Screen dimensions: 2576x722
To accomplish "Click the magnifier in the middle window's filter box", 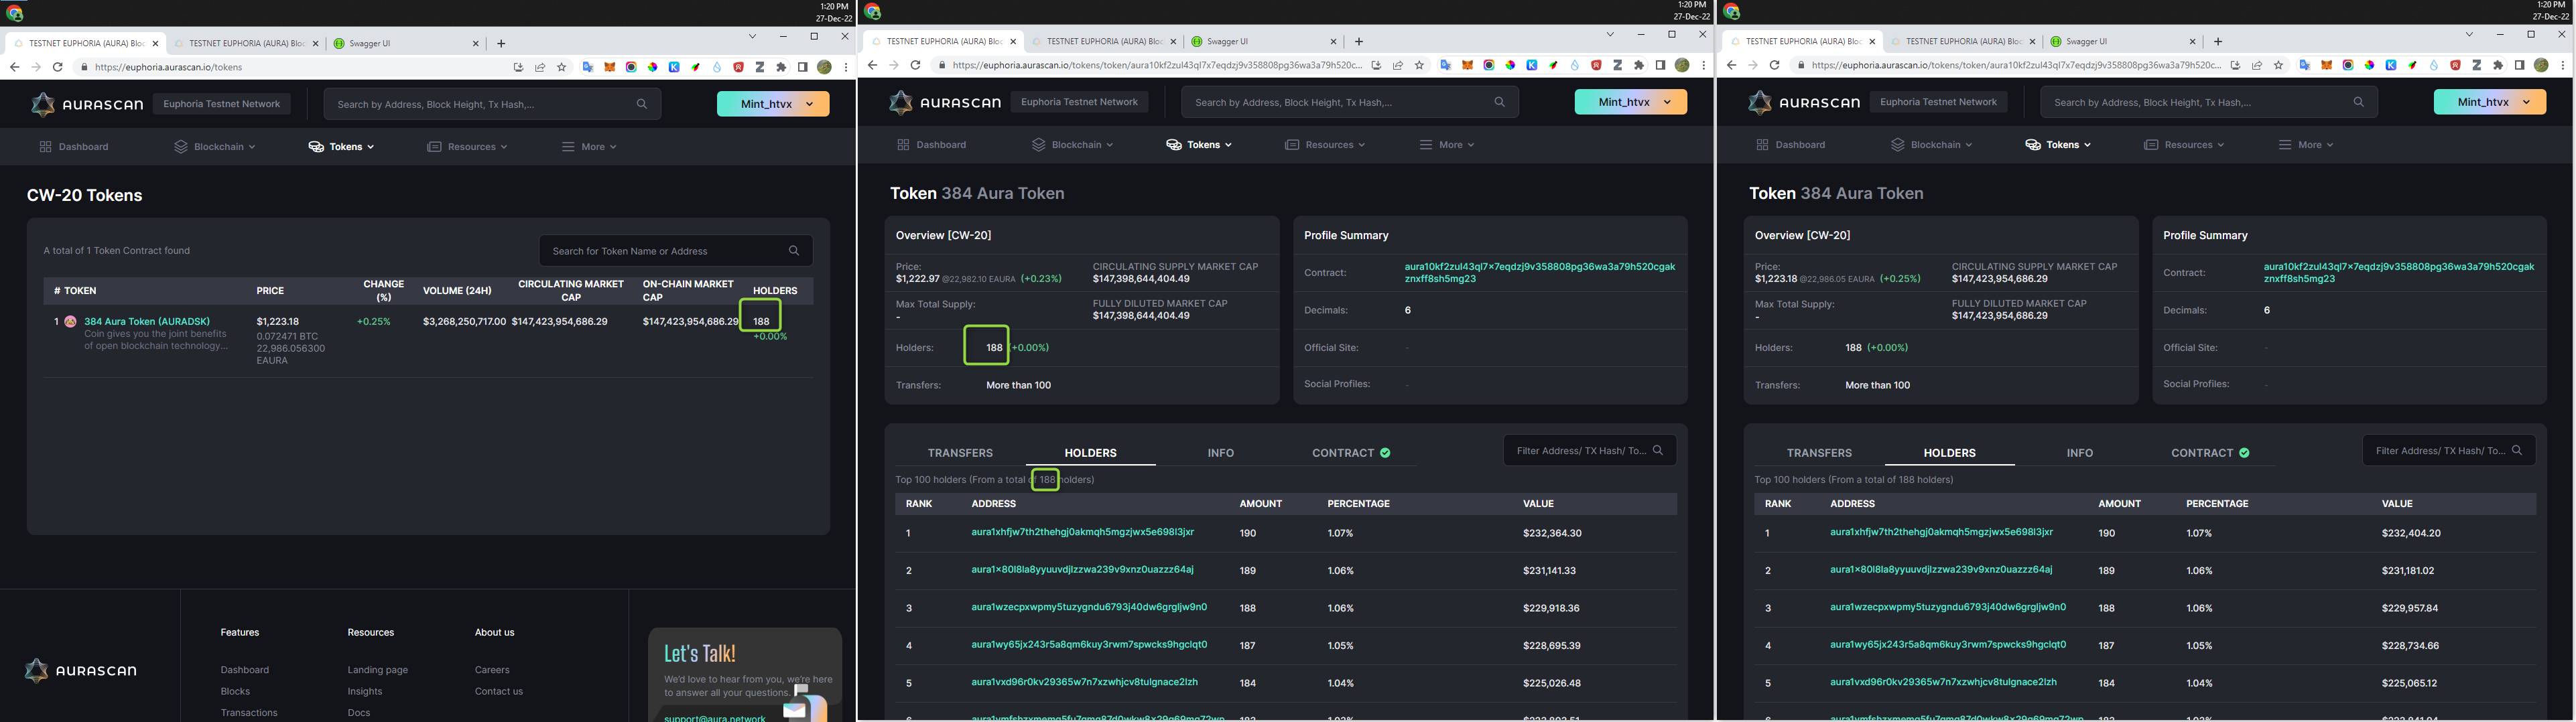I will coord(1658,450).
